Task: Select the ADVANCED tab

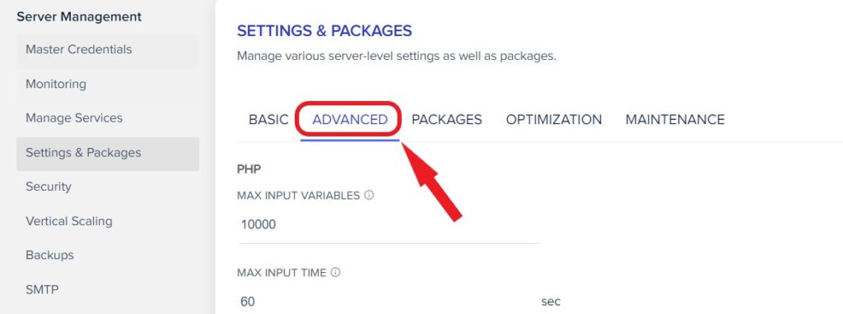Action: coord(350,119)
